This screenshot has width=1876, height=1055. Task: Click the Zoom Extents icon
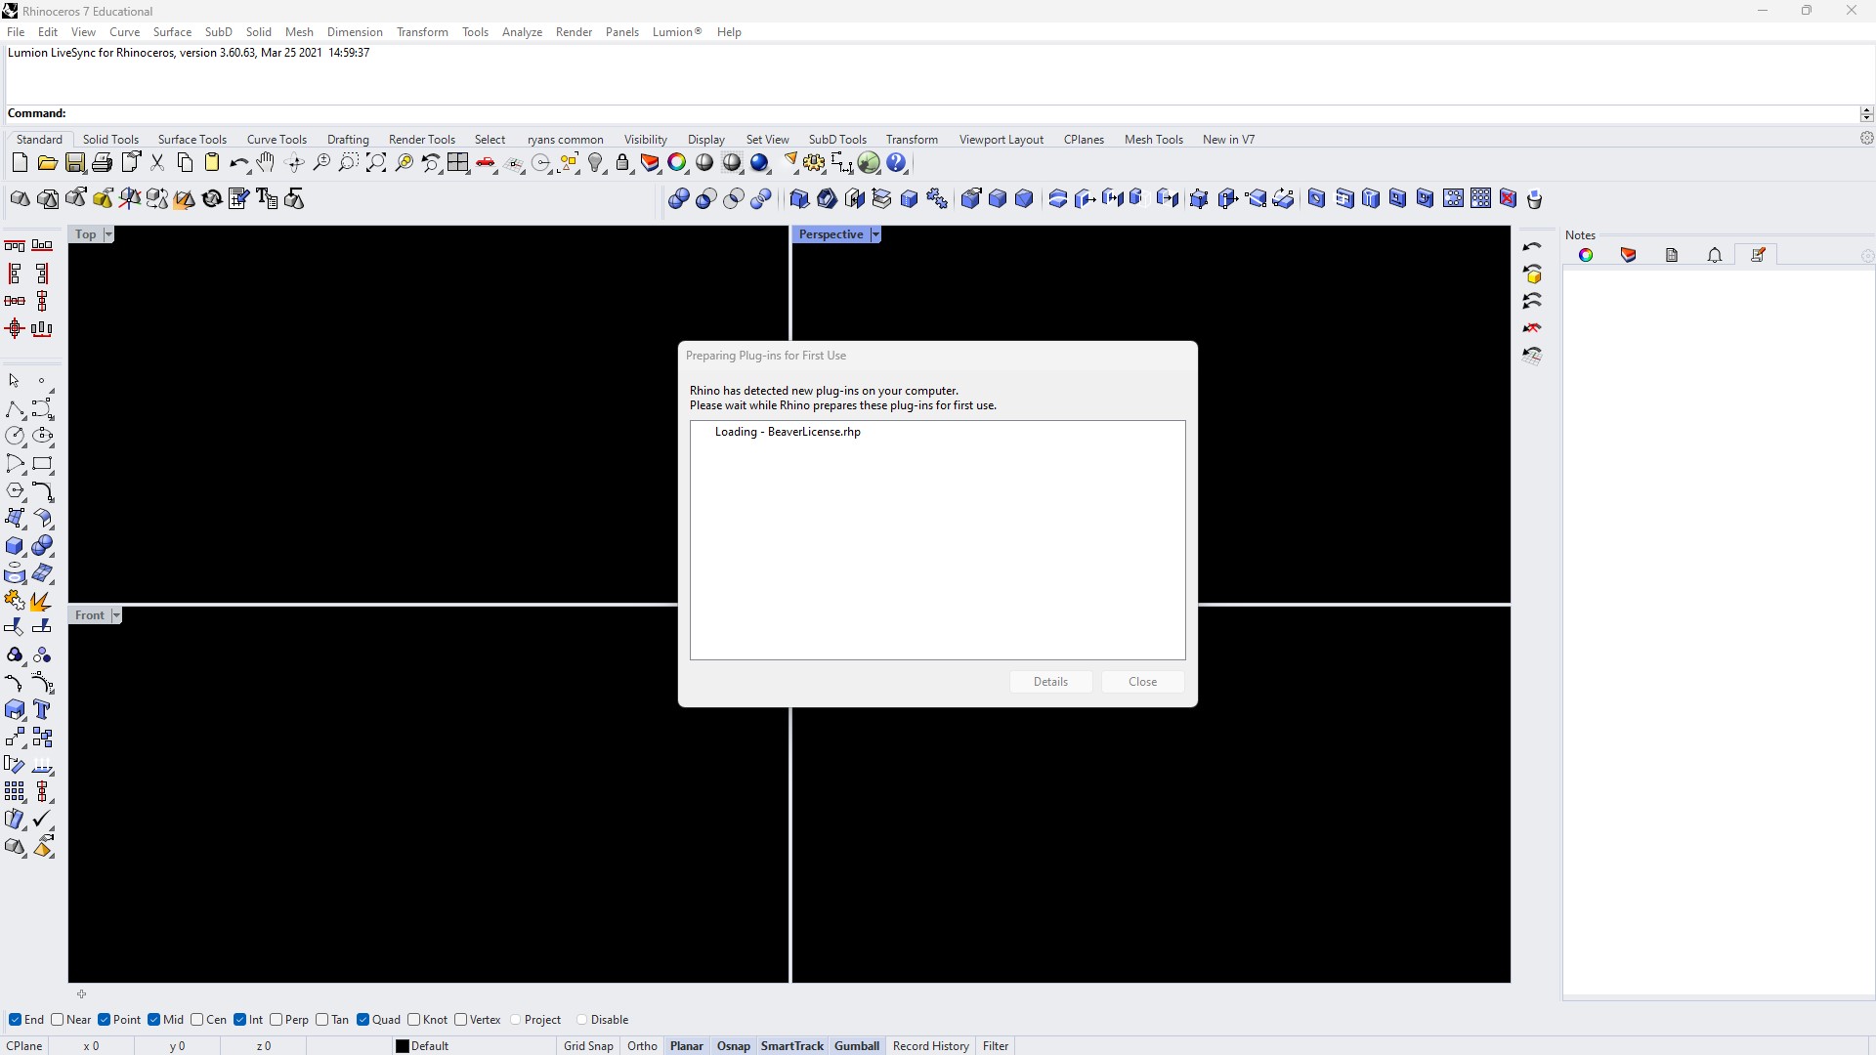coord(376,163)
